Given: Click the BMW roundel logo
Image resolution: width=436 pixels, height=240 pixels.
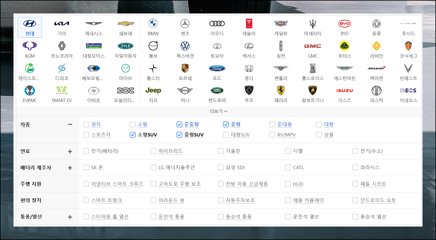Looking at the screenshot, I should pos(153,24).
